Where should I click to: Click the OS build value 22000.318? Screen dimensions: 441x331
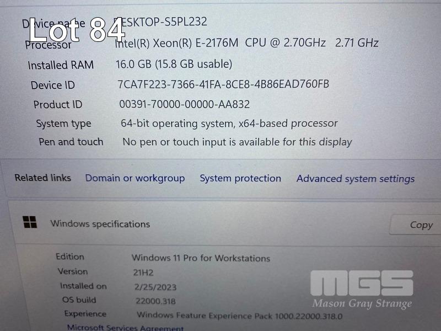tap(155, 301)
